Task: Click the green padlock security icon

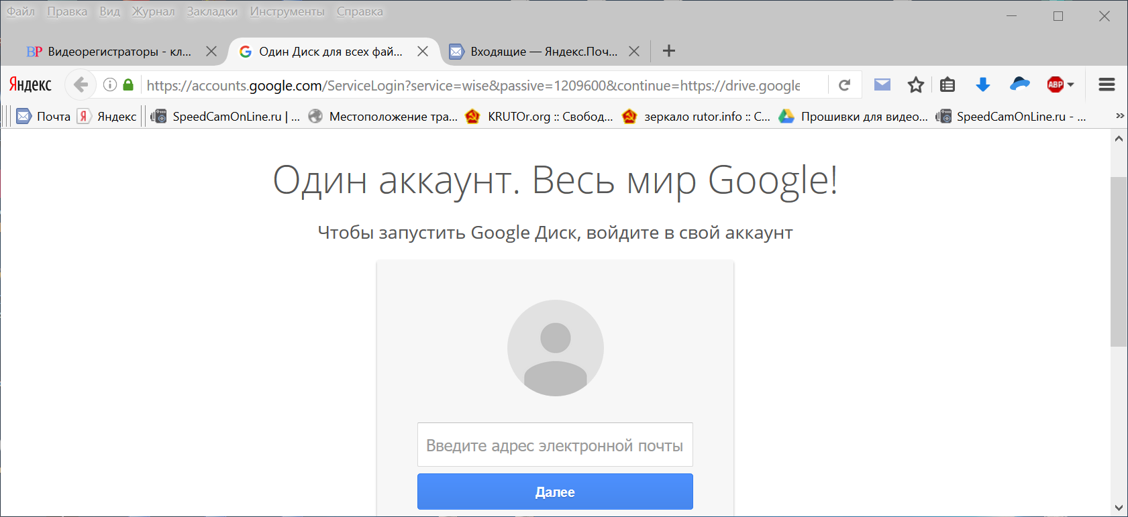Action: tap(128, 84)
